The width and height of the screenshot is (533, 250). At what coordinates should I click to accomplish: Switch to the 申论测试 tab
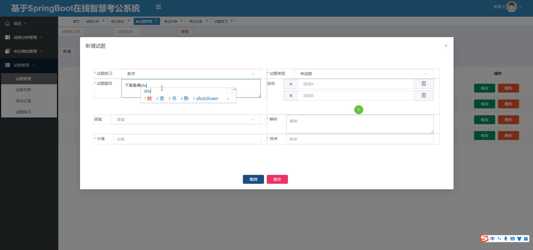pos(118,21)
